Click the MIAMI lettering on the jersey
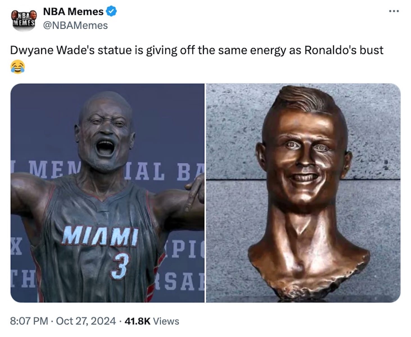411x337 pixels. point(100,236)
